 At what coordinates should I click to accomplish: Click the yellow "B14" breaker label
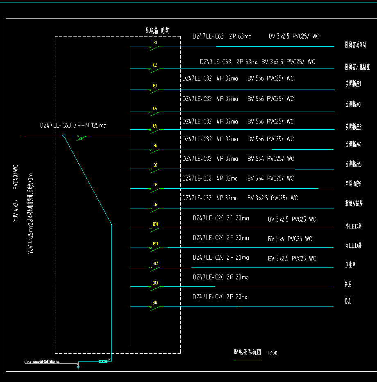[155, 302]
